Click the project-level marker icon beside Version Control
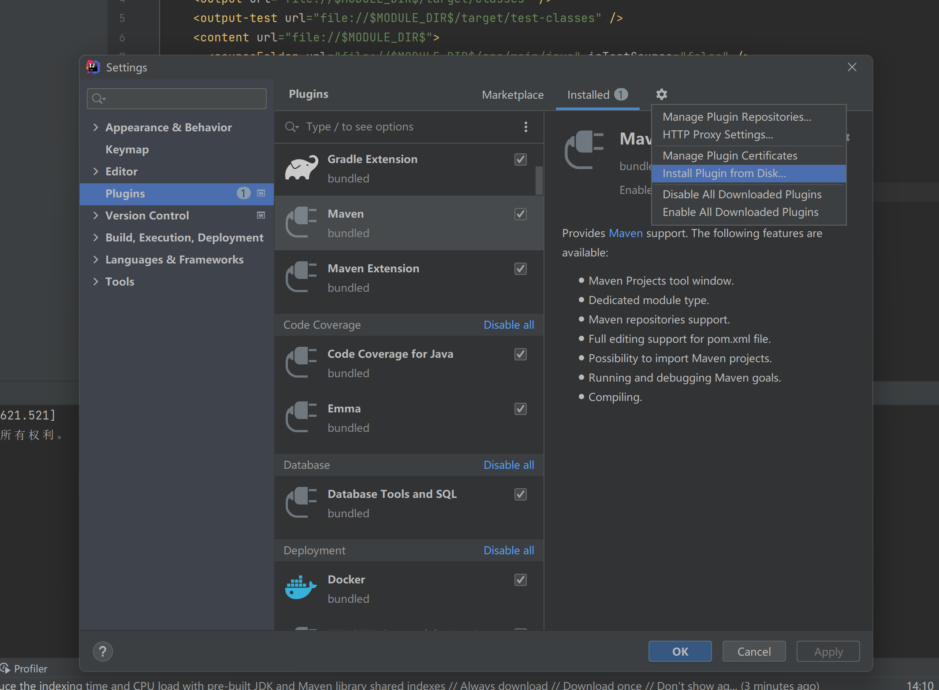 click(261, 215)
